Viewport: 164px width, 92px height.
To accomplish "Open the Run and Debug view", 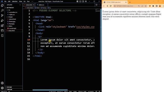I will (2, 20).
